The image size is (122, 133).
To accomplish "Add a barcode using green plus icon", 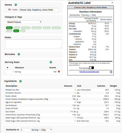I will point(19,54).
